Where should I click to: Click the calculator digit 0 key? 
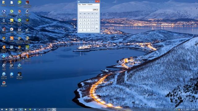pos(83,30)
